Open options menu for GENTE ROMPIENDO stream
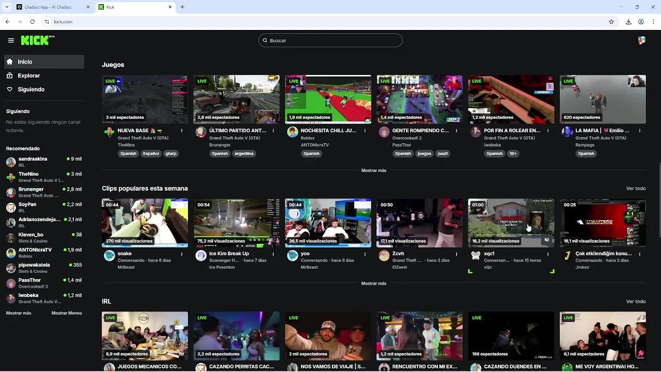The image size is (661, 372). point(457,131)
